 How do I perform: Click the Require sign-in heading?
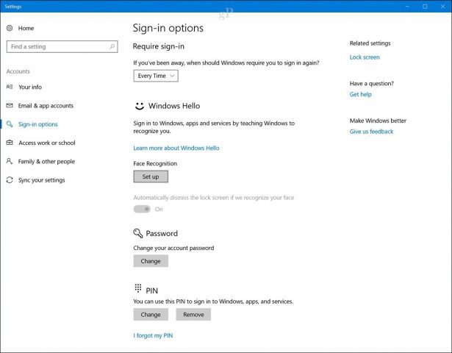click(x=158, y=46)
